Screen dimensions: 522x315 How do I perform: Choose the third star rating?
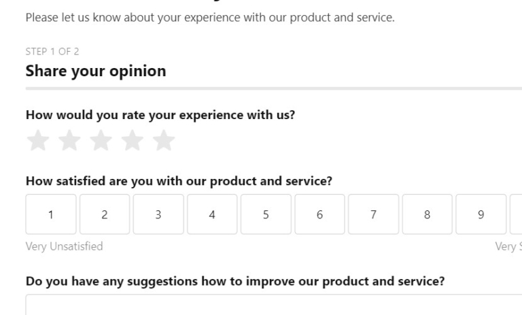[x=101, y=142]
